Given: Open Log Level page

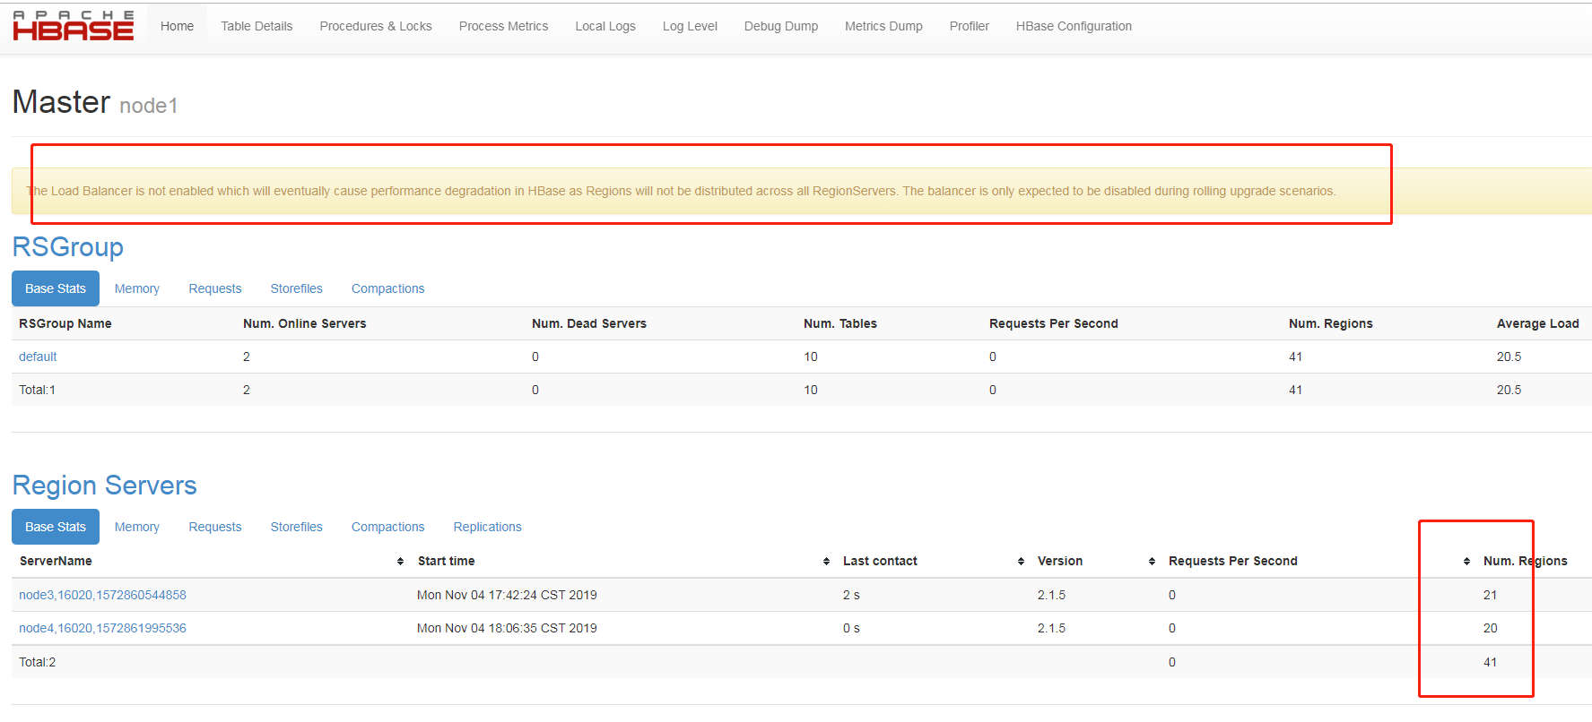Looking at the screenshot, I should (x=690, y=27).
